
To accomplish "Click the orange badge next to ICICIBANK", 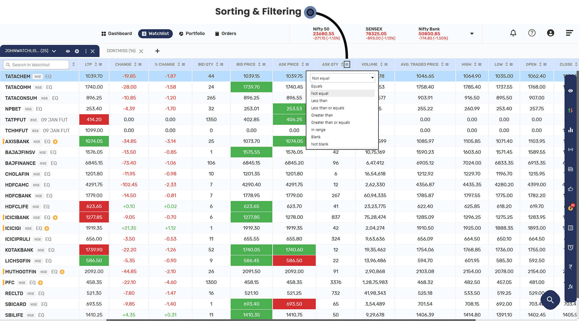I will [55, 217].
